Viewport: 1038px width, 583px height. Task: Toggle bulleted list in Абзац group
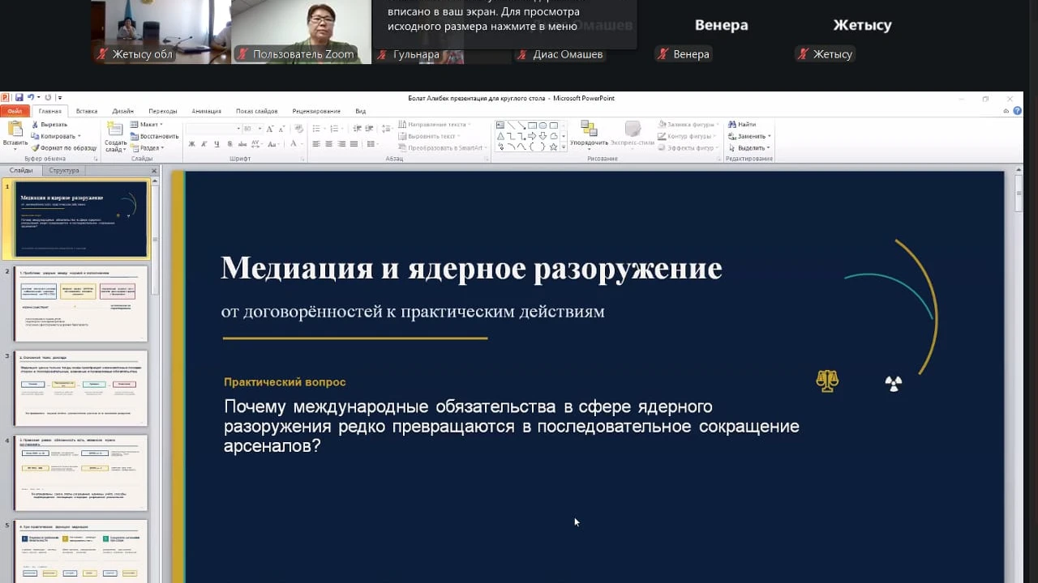[318, 129]
